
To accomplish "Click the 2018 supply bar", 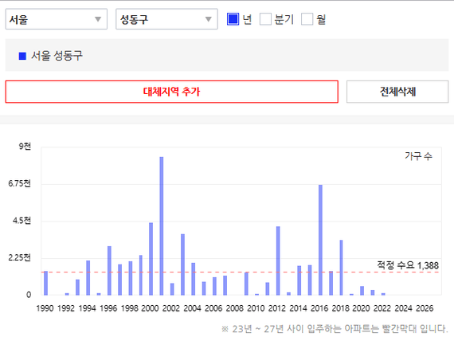I will (x=342, y=268).
